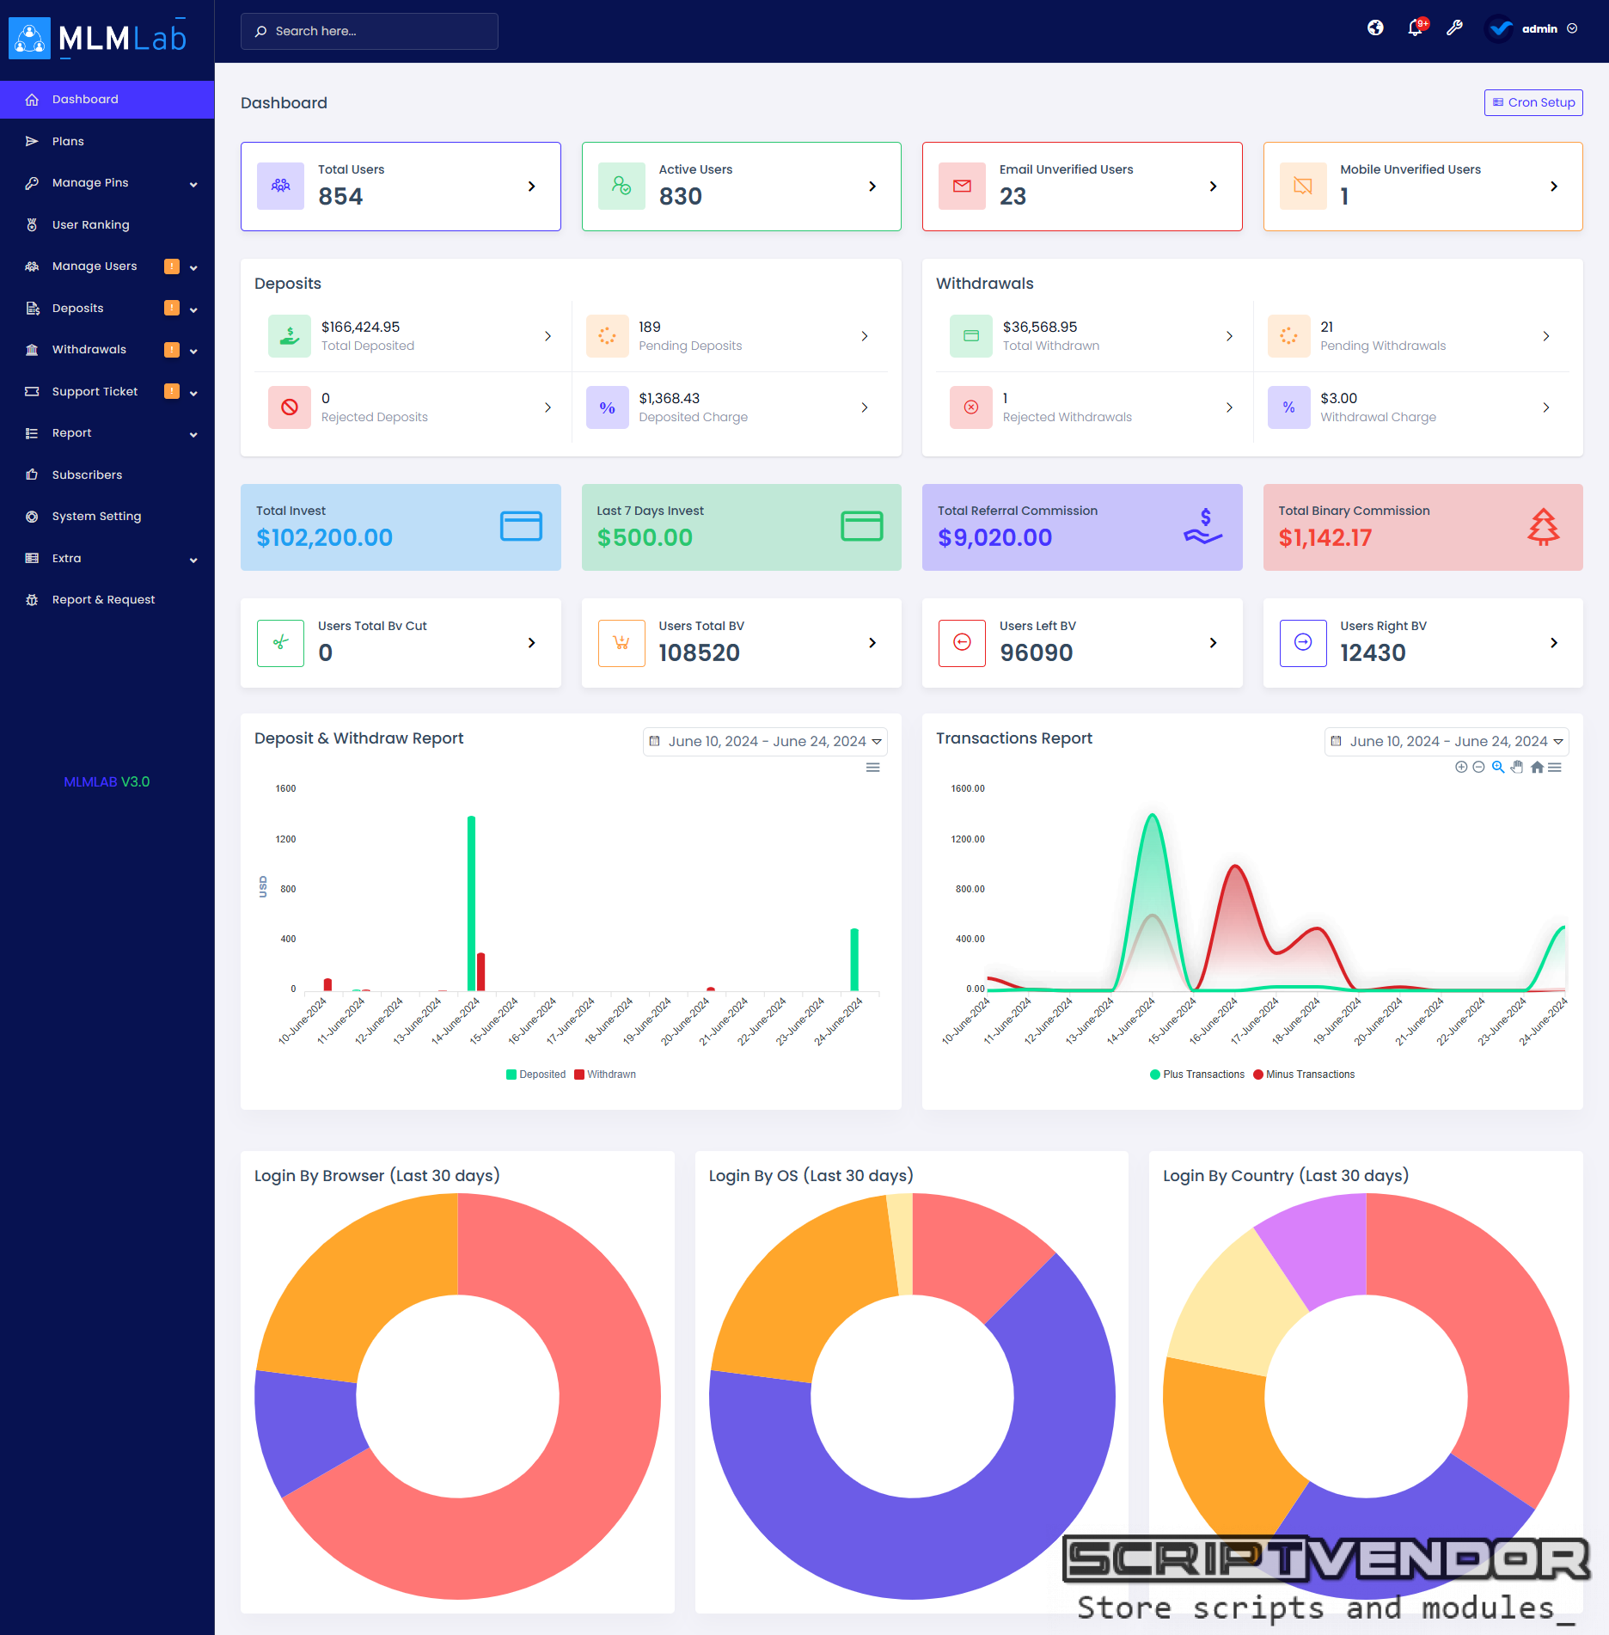
Task: Open Active Users card arrow
Action: [x=872, y=187]
